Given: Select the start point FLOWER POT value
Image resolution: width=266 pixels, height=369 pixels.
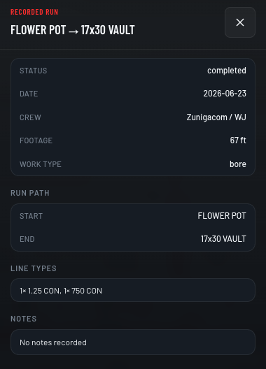Looking at the screenshot, I should pos(222,215).
